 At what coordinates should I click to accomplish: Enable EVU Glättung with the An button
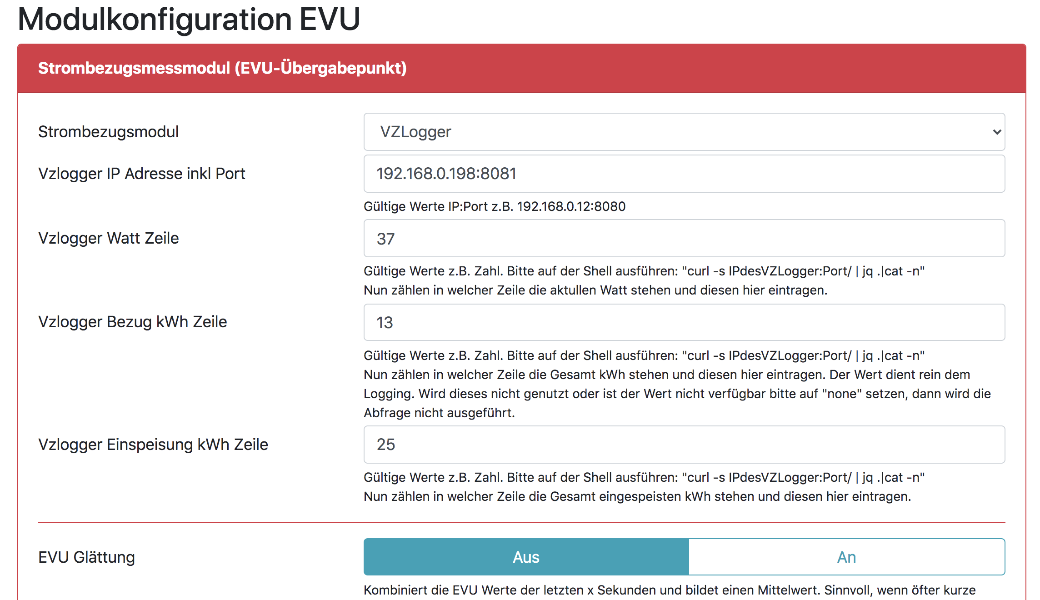846,557
